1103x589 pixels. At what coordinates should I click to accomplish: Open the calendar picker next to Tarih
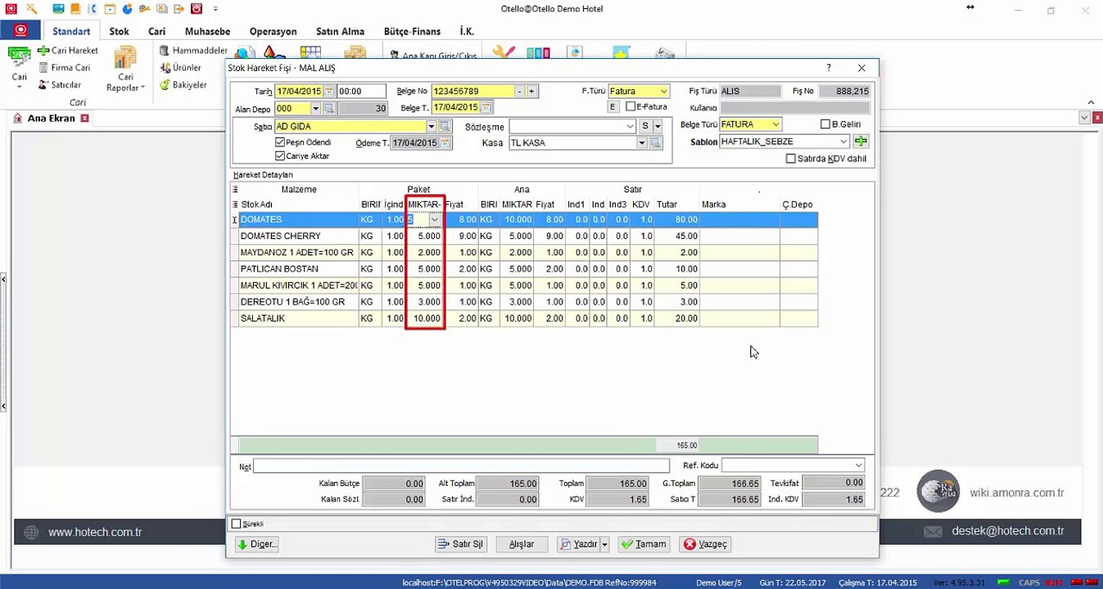(x=329, y=92)
